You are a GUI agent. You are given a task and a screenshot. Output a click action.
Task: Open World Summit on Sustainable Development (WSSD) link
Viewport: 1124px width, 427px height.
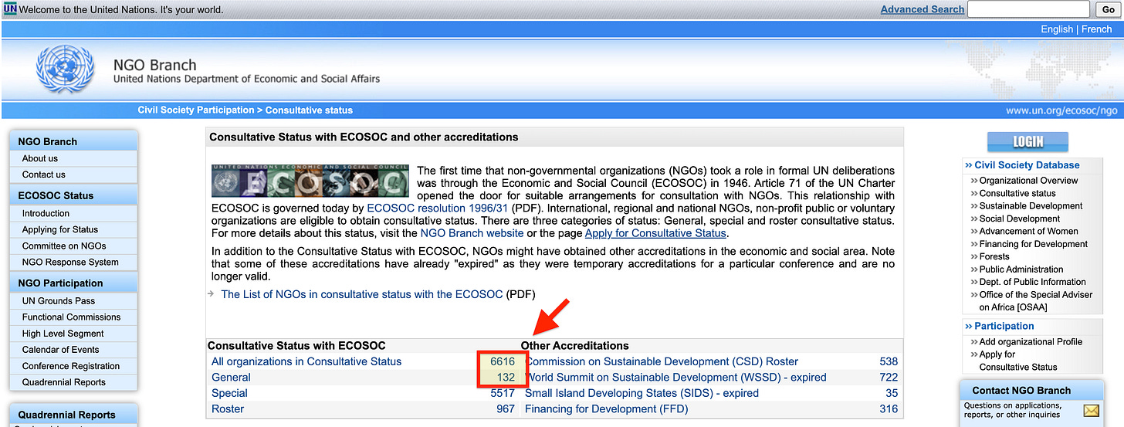tap(675, 378)
